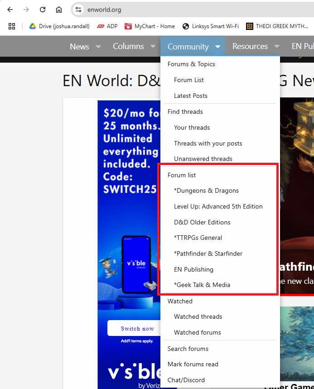Open Watched threads menu entry
The image size is (314, 389).
(198, 316)
